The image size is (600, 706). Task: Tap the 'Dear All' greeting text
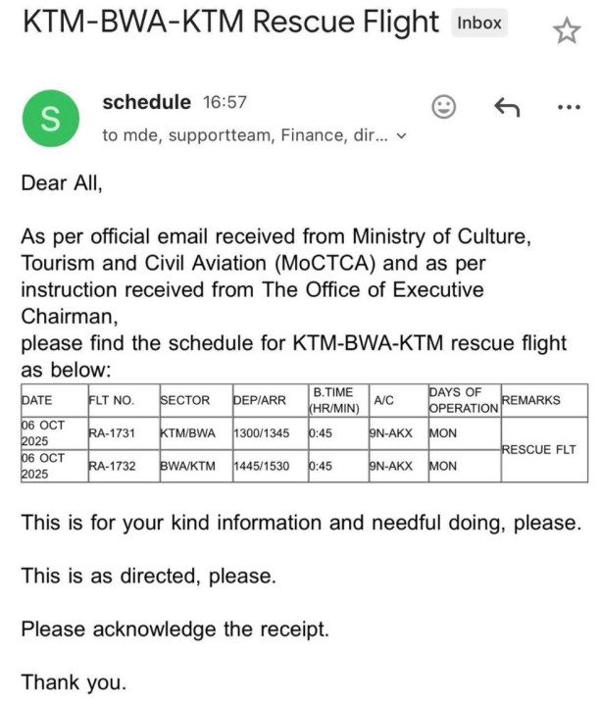[61, 182]
